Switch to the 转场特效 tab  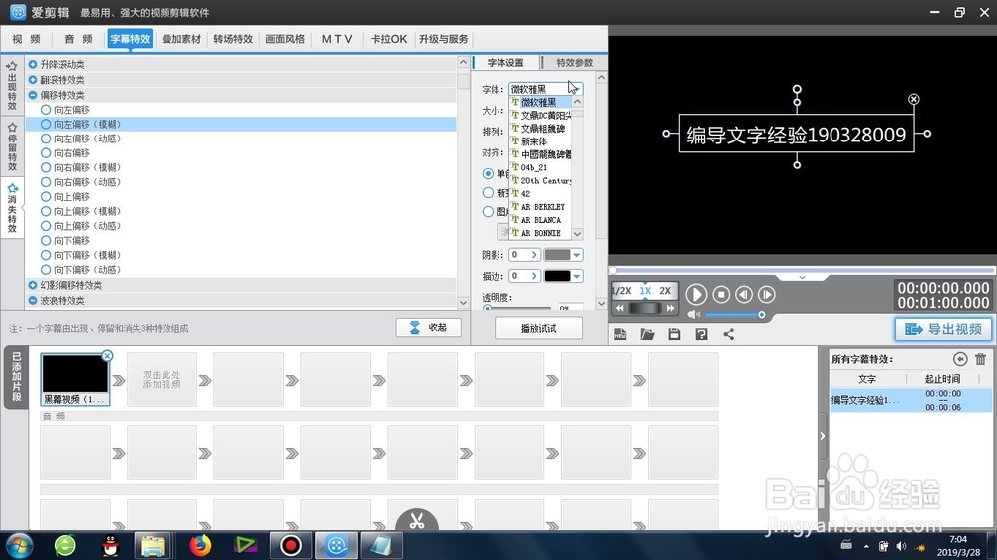tap(233, 39)
